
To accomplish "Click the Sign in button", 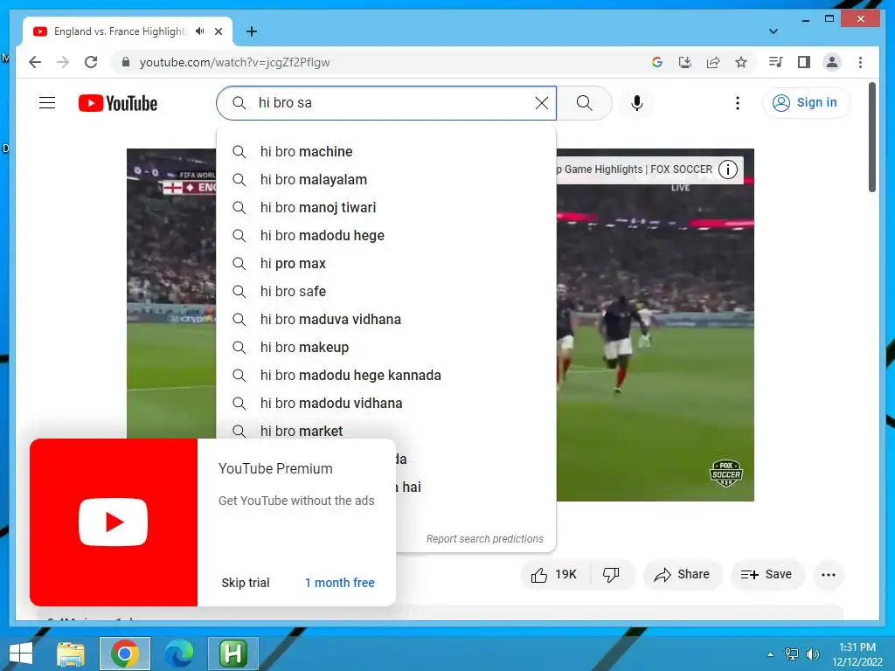I will tap(806, 103).
